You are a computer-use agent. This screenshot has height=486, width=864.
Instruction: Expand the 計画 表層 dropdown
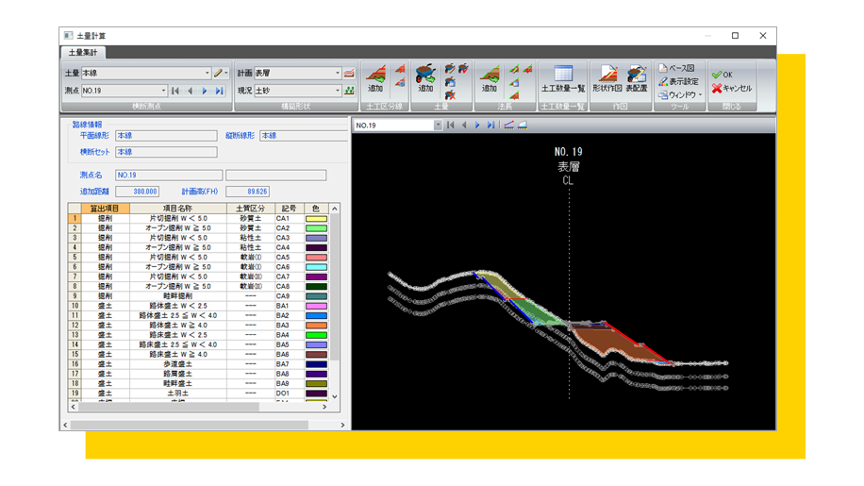tap(338, 73)
